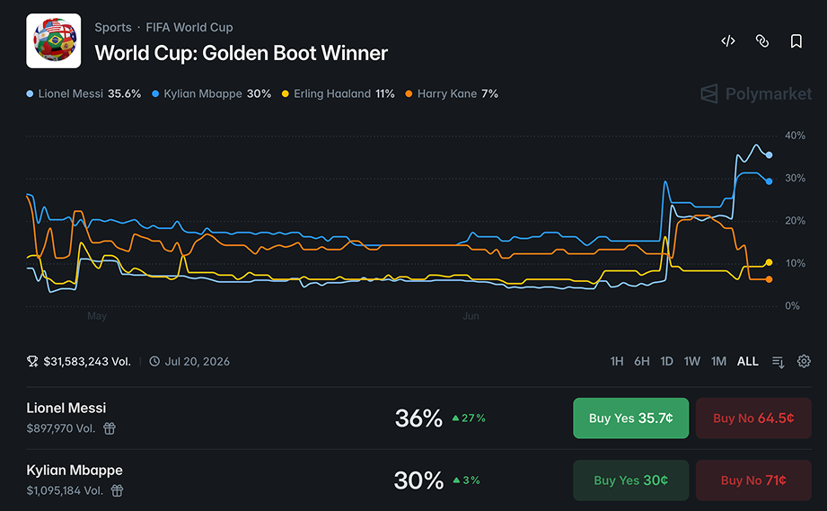The width and height of the screenshot is (827, 511).
Task: Go to the FIFA World Cup breadcrumb
Action: point(189,28)
